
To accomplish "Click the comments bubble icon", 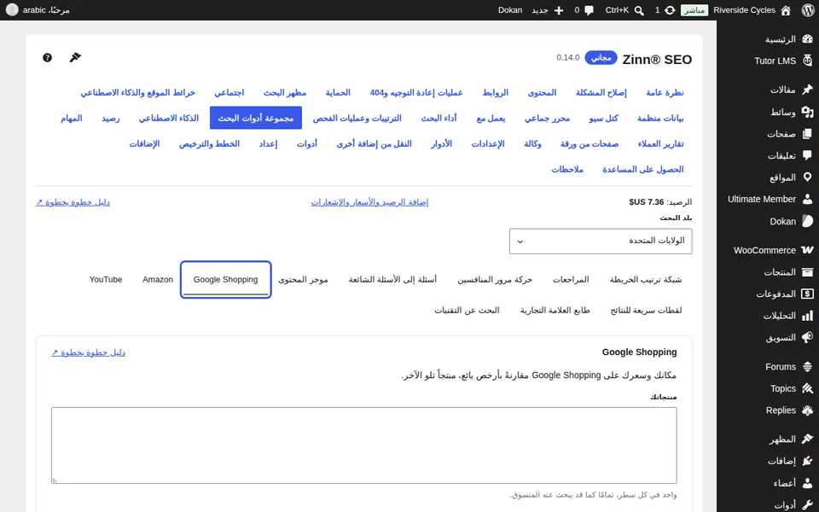I will pos(590,10).
